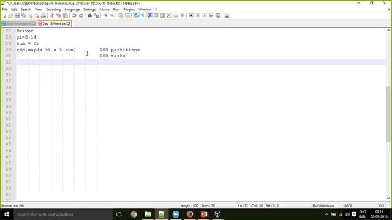The width and height of the screenshot is (392, 220).
Task: Click the Synchronize Vertical Scrolling icon
Action: [121, 16]
